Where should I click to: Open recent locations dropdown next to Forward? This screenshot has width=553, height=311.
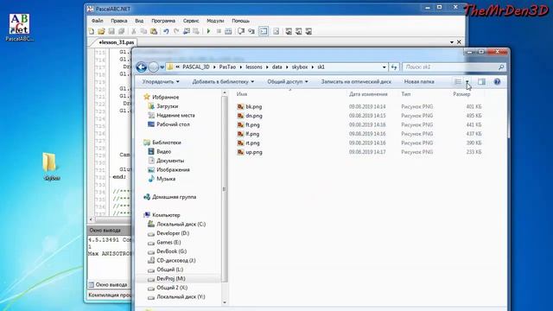click(x=162, y=67)
